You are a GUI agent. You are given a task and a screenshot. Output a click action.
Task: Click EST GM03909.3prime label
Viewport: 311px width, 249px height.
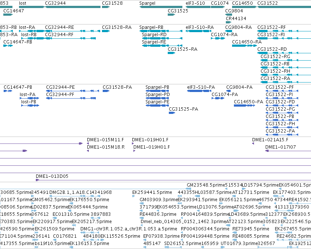[159, 199]
